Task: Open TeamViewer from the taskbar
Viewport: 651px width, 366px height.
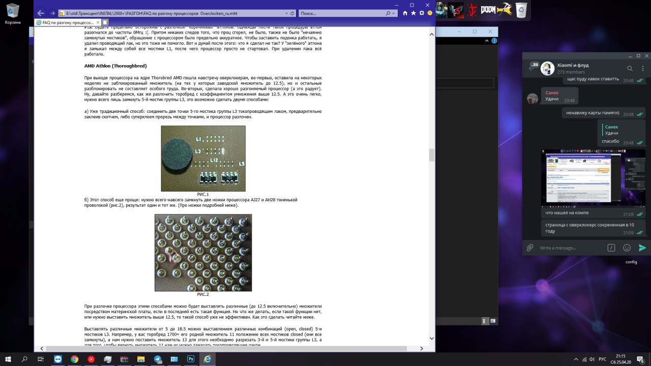Action: (57, 359)
